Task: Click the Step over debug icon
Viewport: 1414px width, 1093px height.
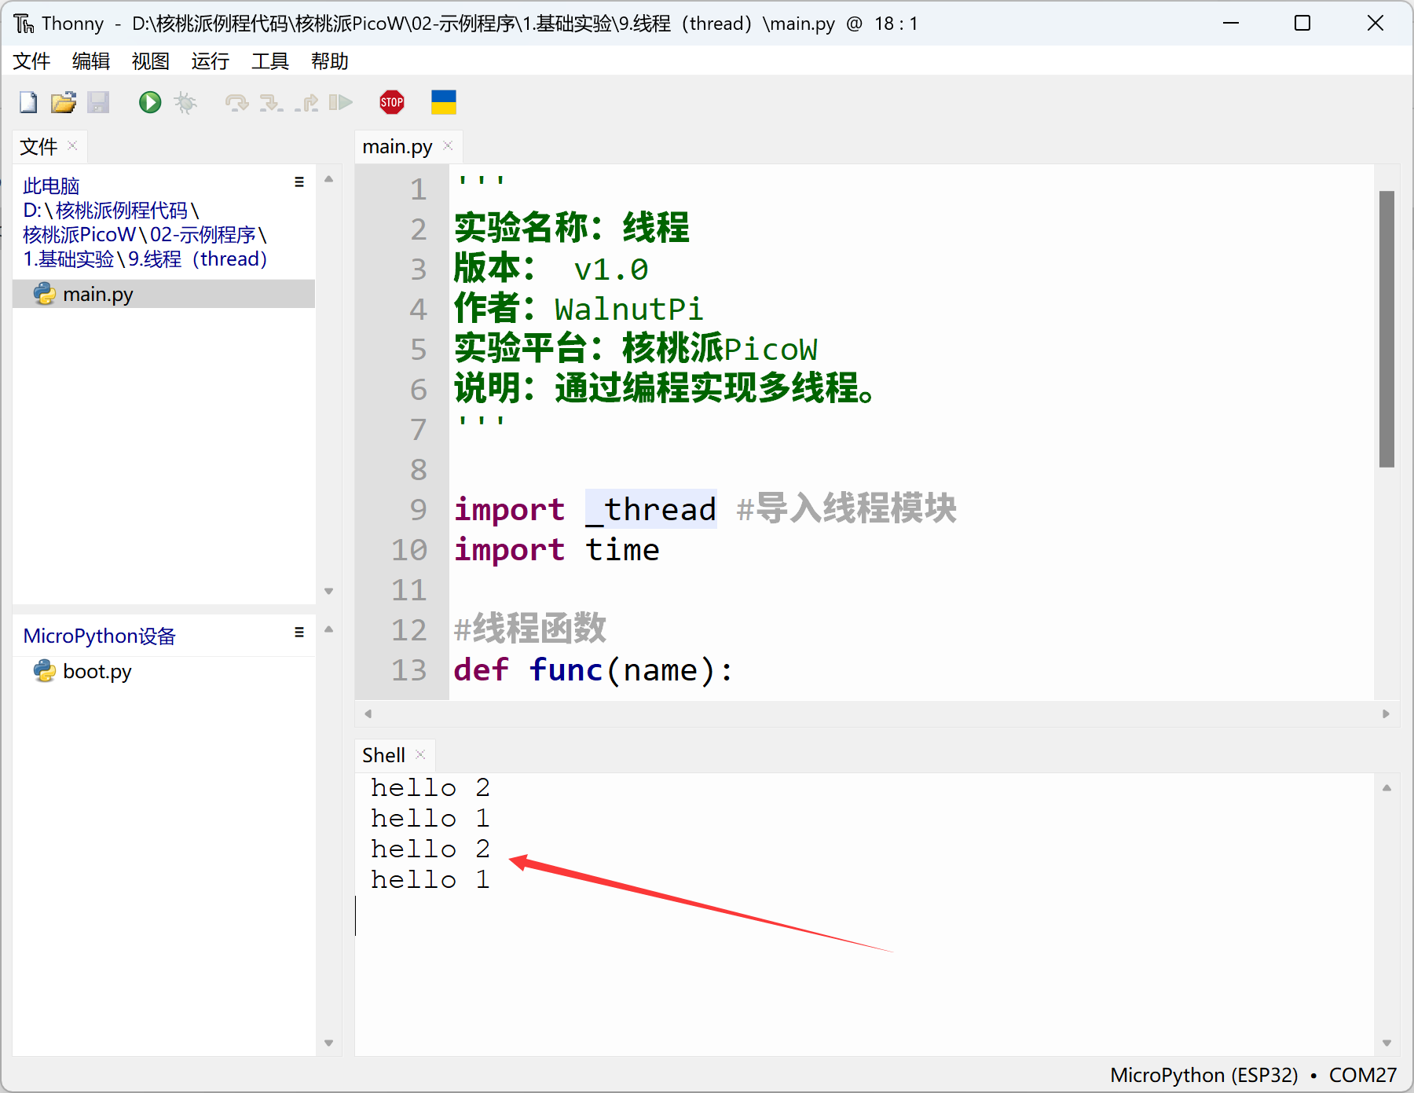Action: click(236, 102)
